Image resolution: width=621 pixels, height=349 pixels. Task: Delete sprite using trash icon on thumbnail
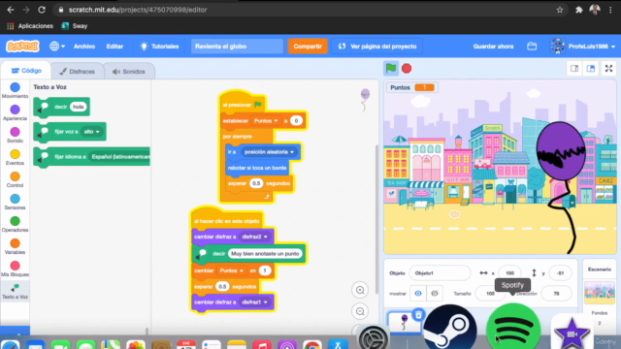(x=418, y=315)
